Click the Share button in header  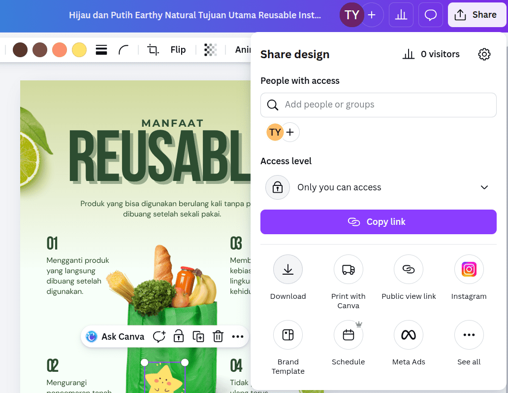[476, 15]
